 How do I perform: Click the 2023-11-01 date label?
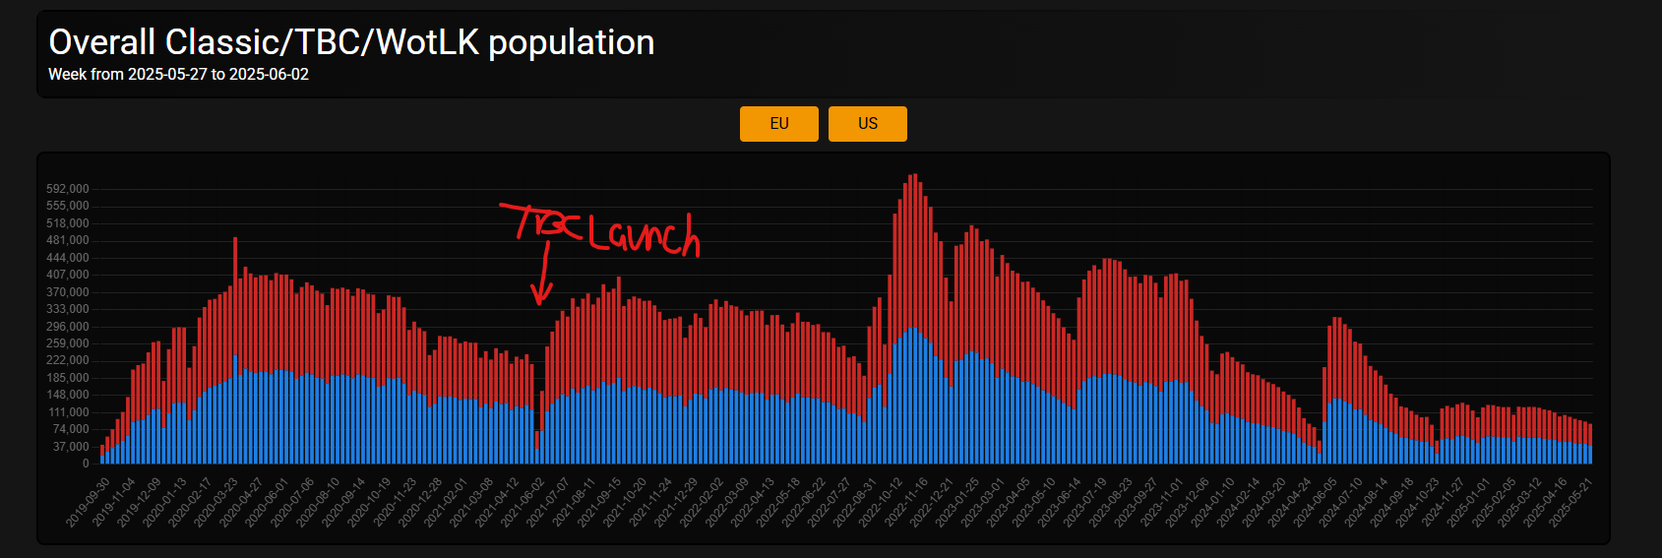click(1162, 503)
